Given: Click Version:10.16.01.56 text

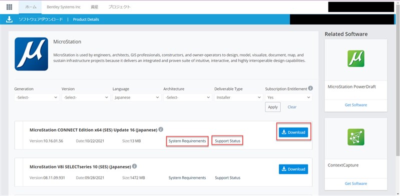Looking at the screenshot, I should click(x=46, y=141).
